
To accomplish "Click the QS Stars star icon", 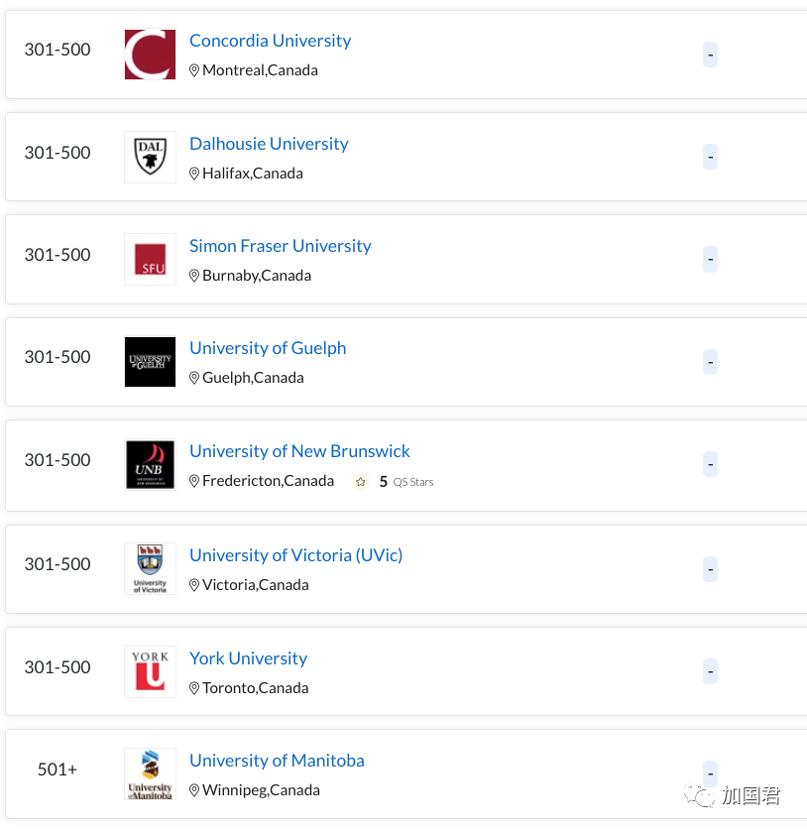I will tap(361, 482).
